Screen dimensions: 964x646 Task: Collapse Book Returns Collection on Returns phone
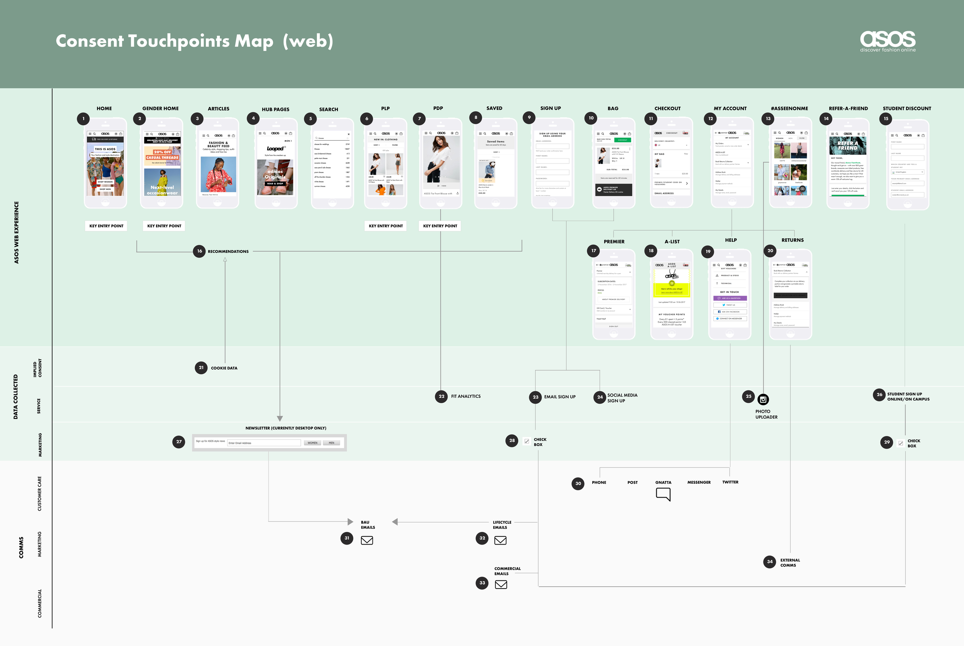[x=807, y=272]
